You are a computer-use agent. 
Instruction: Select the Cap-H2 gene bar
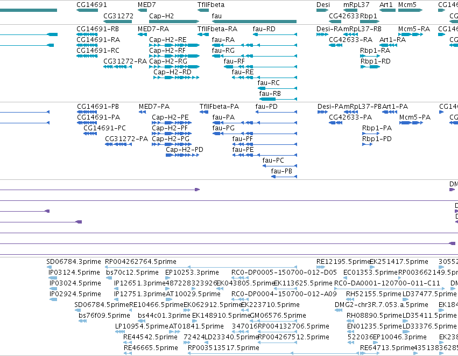click(x=174, y=22)
